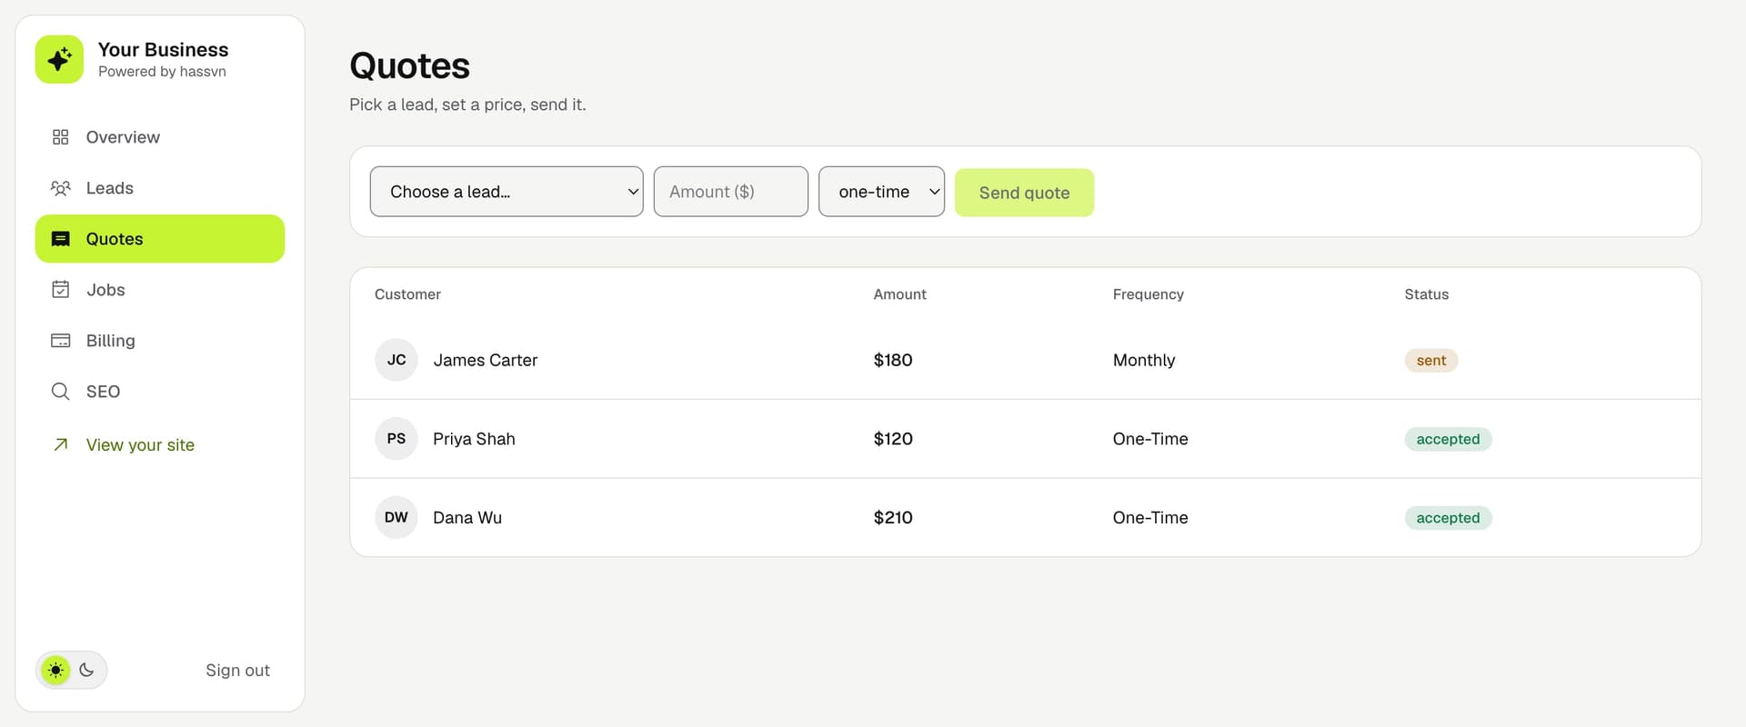Navigate to Billing
Viewport: 1746px width, 727px height.
[x=160, y=341]
